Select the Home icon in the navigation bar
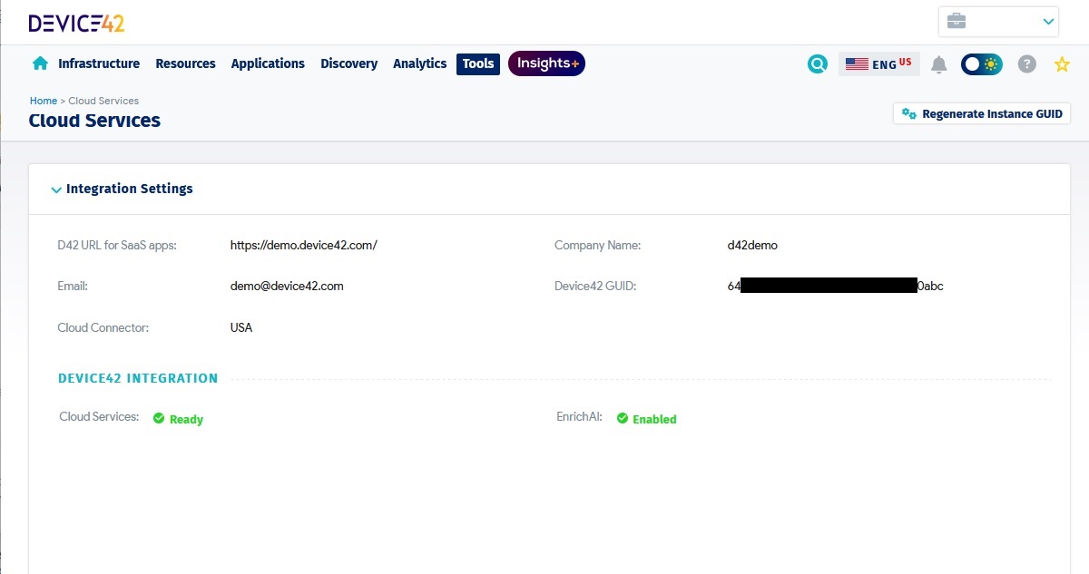This screenshot has width=1089, height=574. click(40, 63)
